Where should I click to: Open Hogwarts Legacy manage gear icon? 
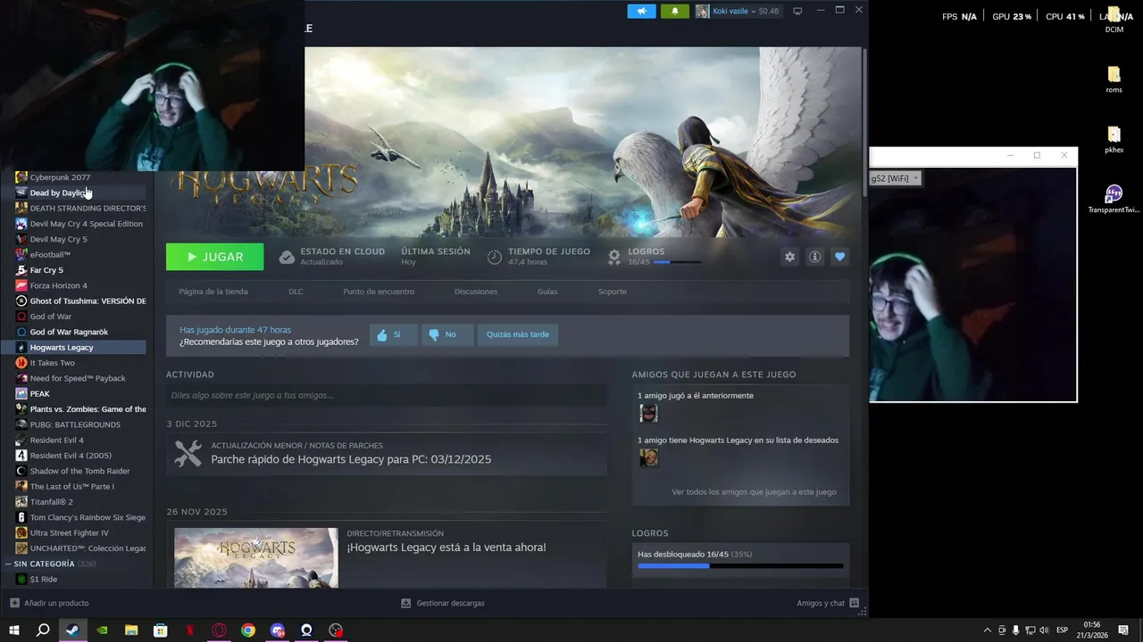pos(789,257)
